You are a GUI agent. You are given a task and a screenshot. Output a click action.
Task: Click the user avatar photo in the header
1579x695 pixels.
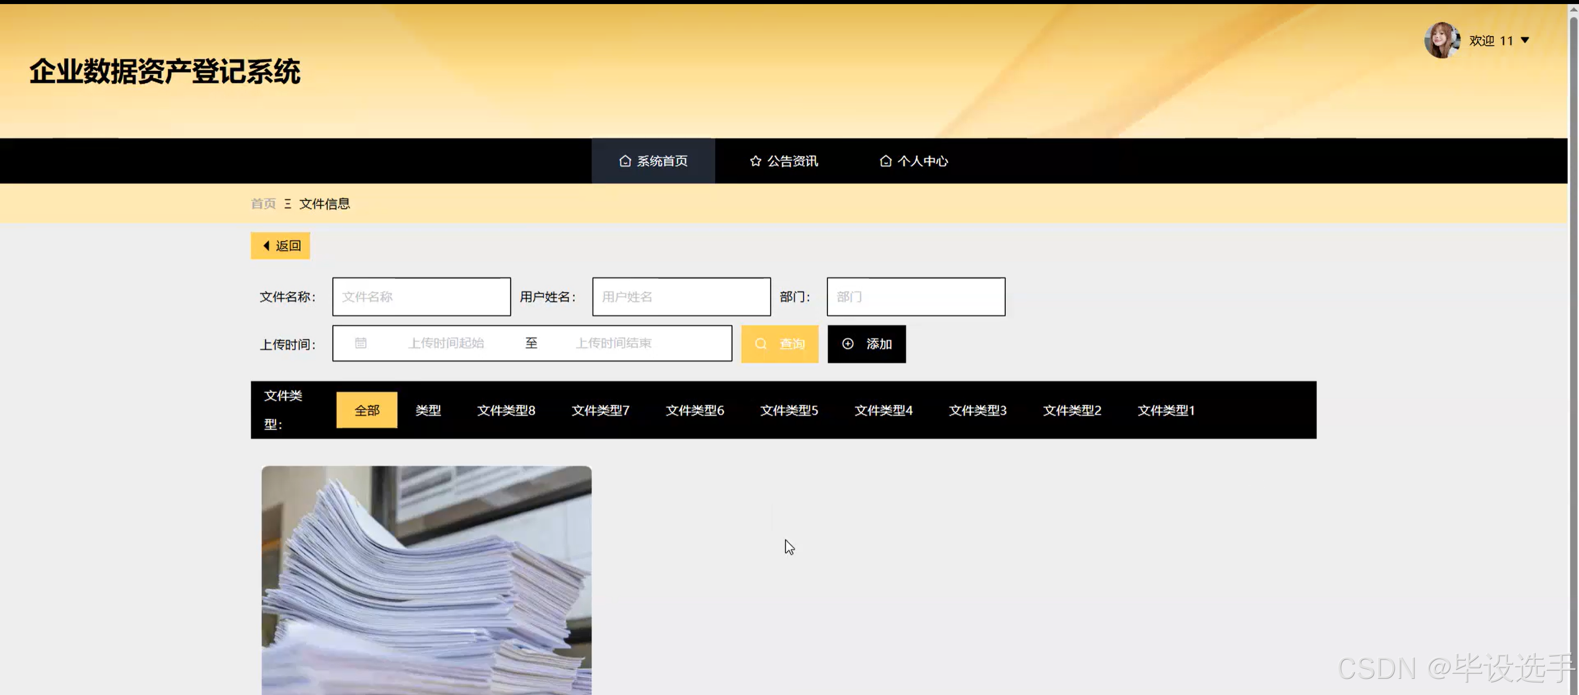click(1442, 40)
